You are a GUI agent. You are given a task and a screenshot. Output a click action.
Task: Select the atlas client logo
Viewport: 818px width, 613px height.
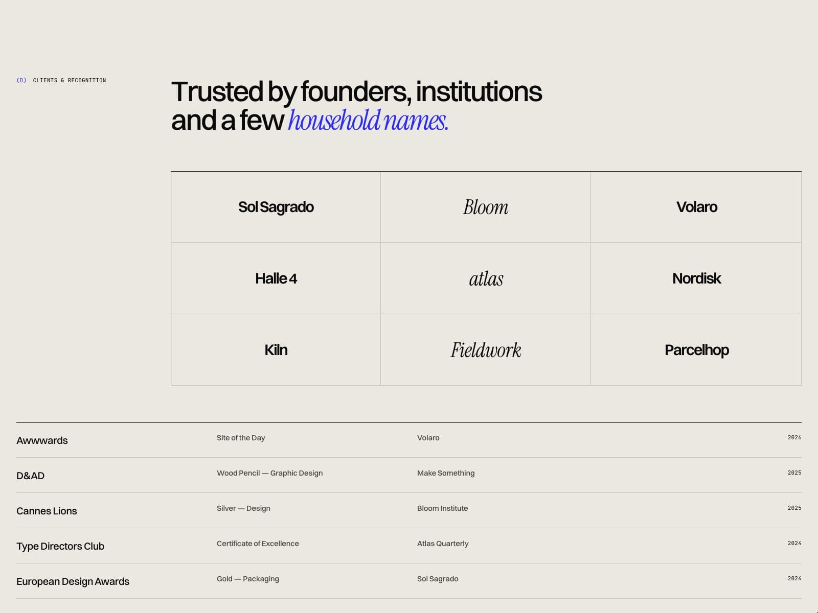coord(486,278)
